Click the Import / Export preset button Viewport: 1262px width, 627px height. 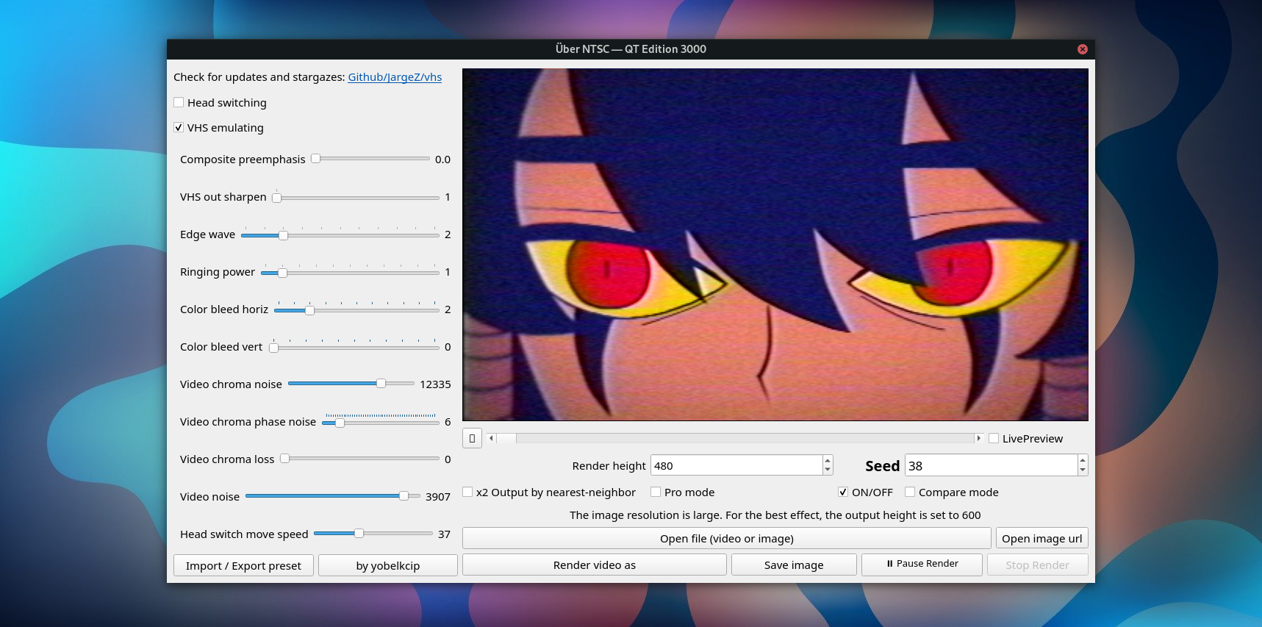243,565
